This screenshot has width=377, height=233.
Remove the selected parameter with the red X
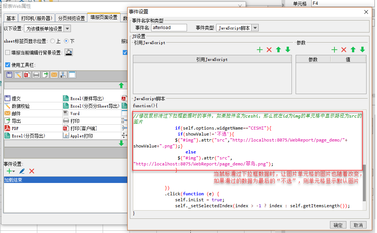[x=344, y=50]
